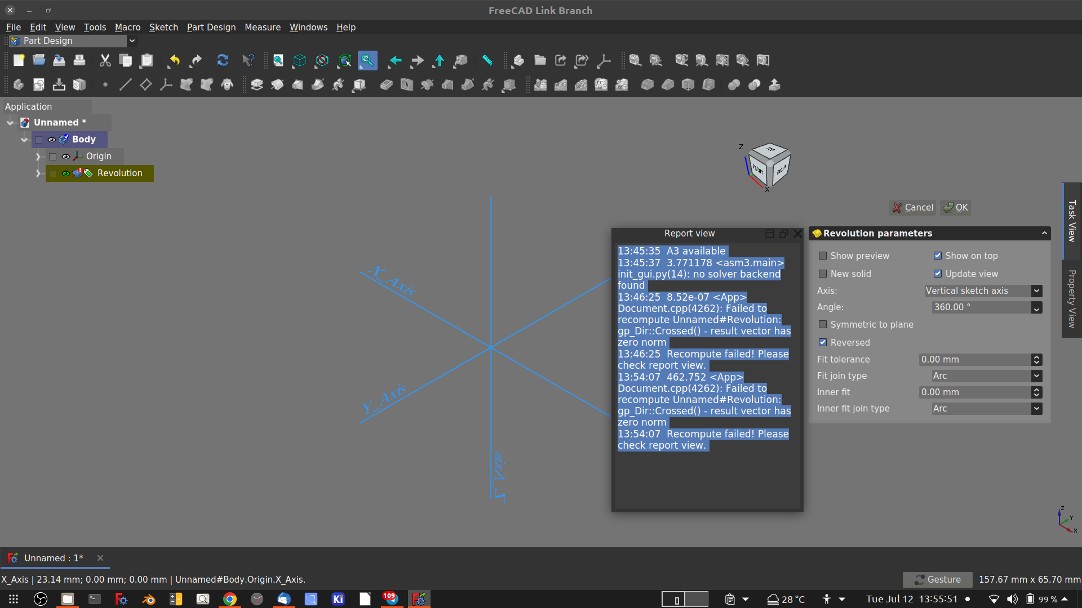Image resolution: width=1082 pixels, height=608 pixels.
Task: Open the Pocket tool
Action: pyautogui.click(x=386, y=84)
